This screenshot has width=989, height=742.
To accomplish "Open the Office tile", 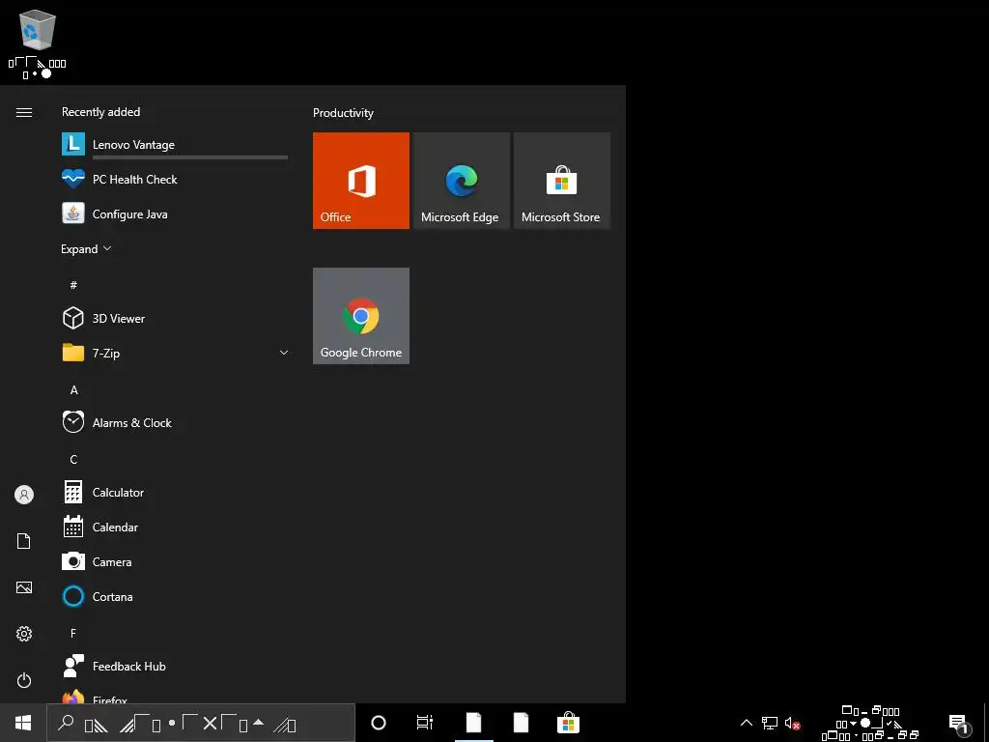I will coord(361,181).
